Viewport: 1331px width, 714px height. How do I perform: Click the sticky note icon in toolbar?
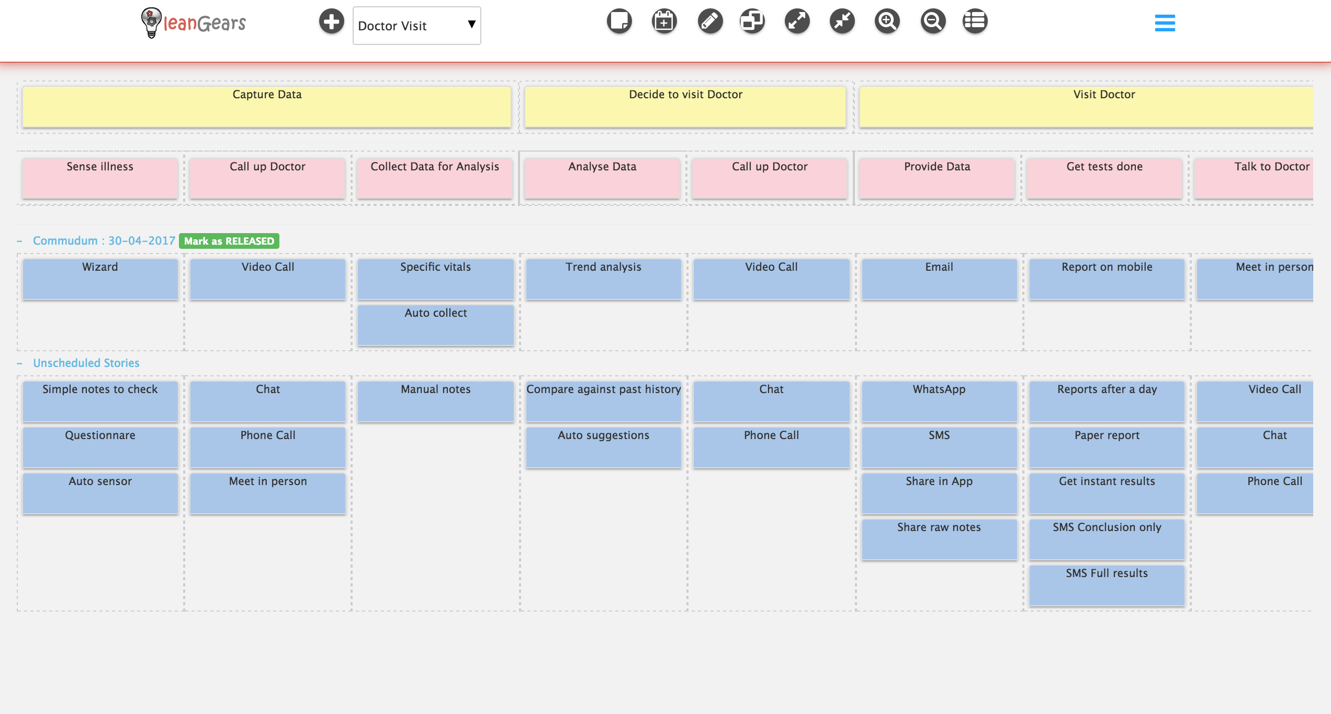click(619, 21)
